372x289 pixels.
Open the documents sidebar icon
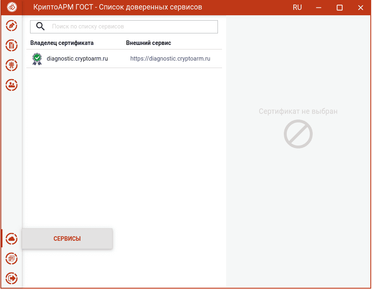(12, 45)
